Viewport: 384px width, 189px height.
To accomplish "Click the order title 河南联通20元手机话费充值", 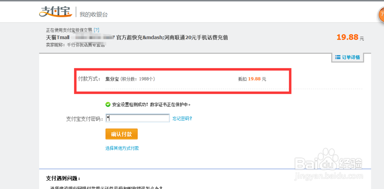I will [196, 38].
